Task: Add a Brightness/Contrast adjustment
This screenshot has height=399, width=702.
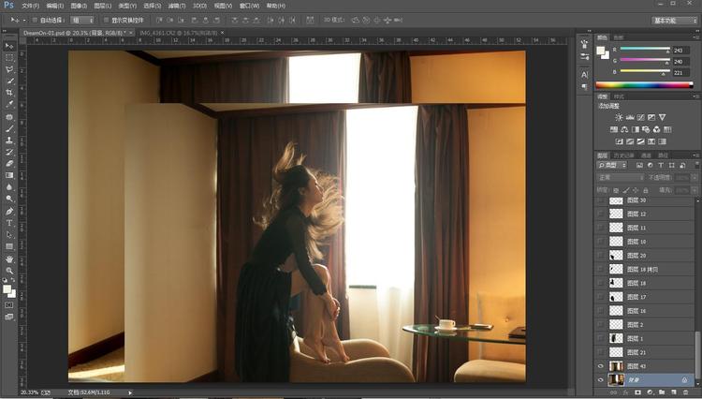Action: [619, 117]
